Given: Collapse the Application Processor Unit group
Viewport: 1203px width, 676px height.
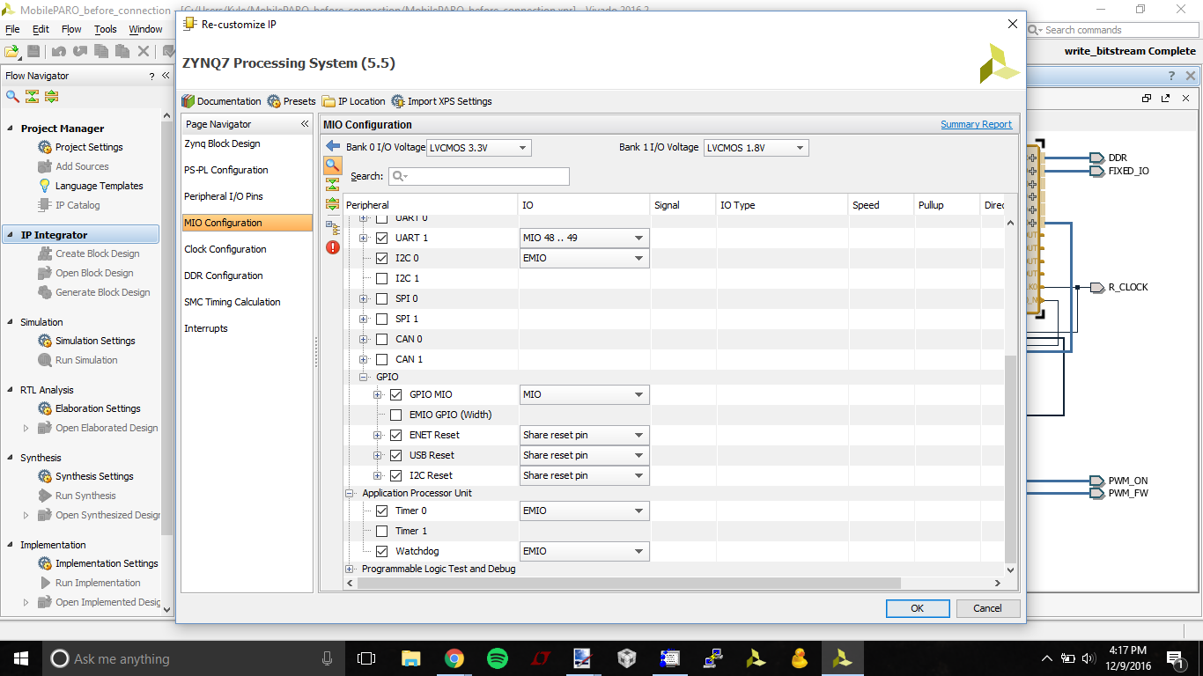Looking at the screenshot, I should click(x=350, y=493).
